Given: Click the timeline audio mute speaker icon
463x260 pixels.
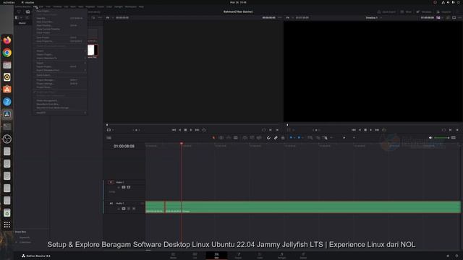Looking at the screenshot, I should click(430, 138).
